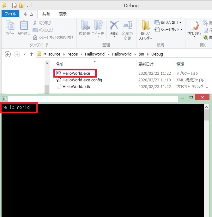Click the Rename icon
This screenshot has width=212, height=217.
pos(127,25)
